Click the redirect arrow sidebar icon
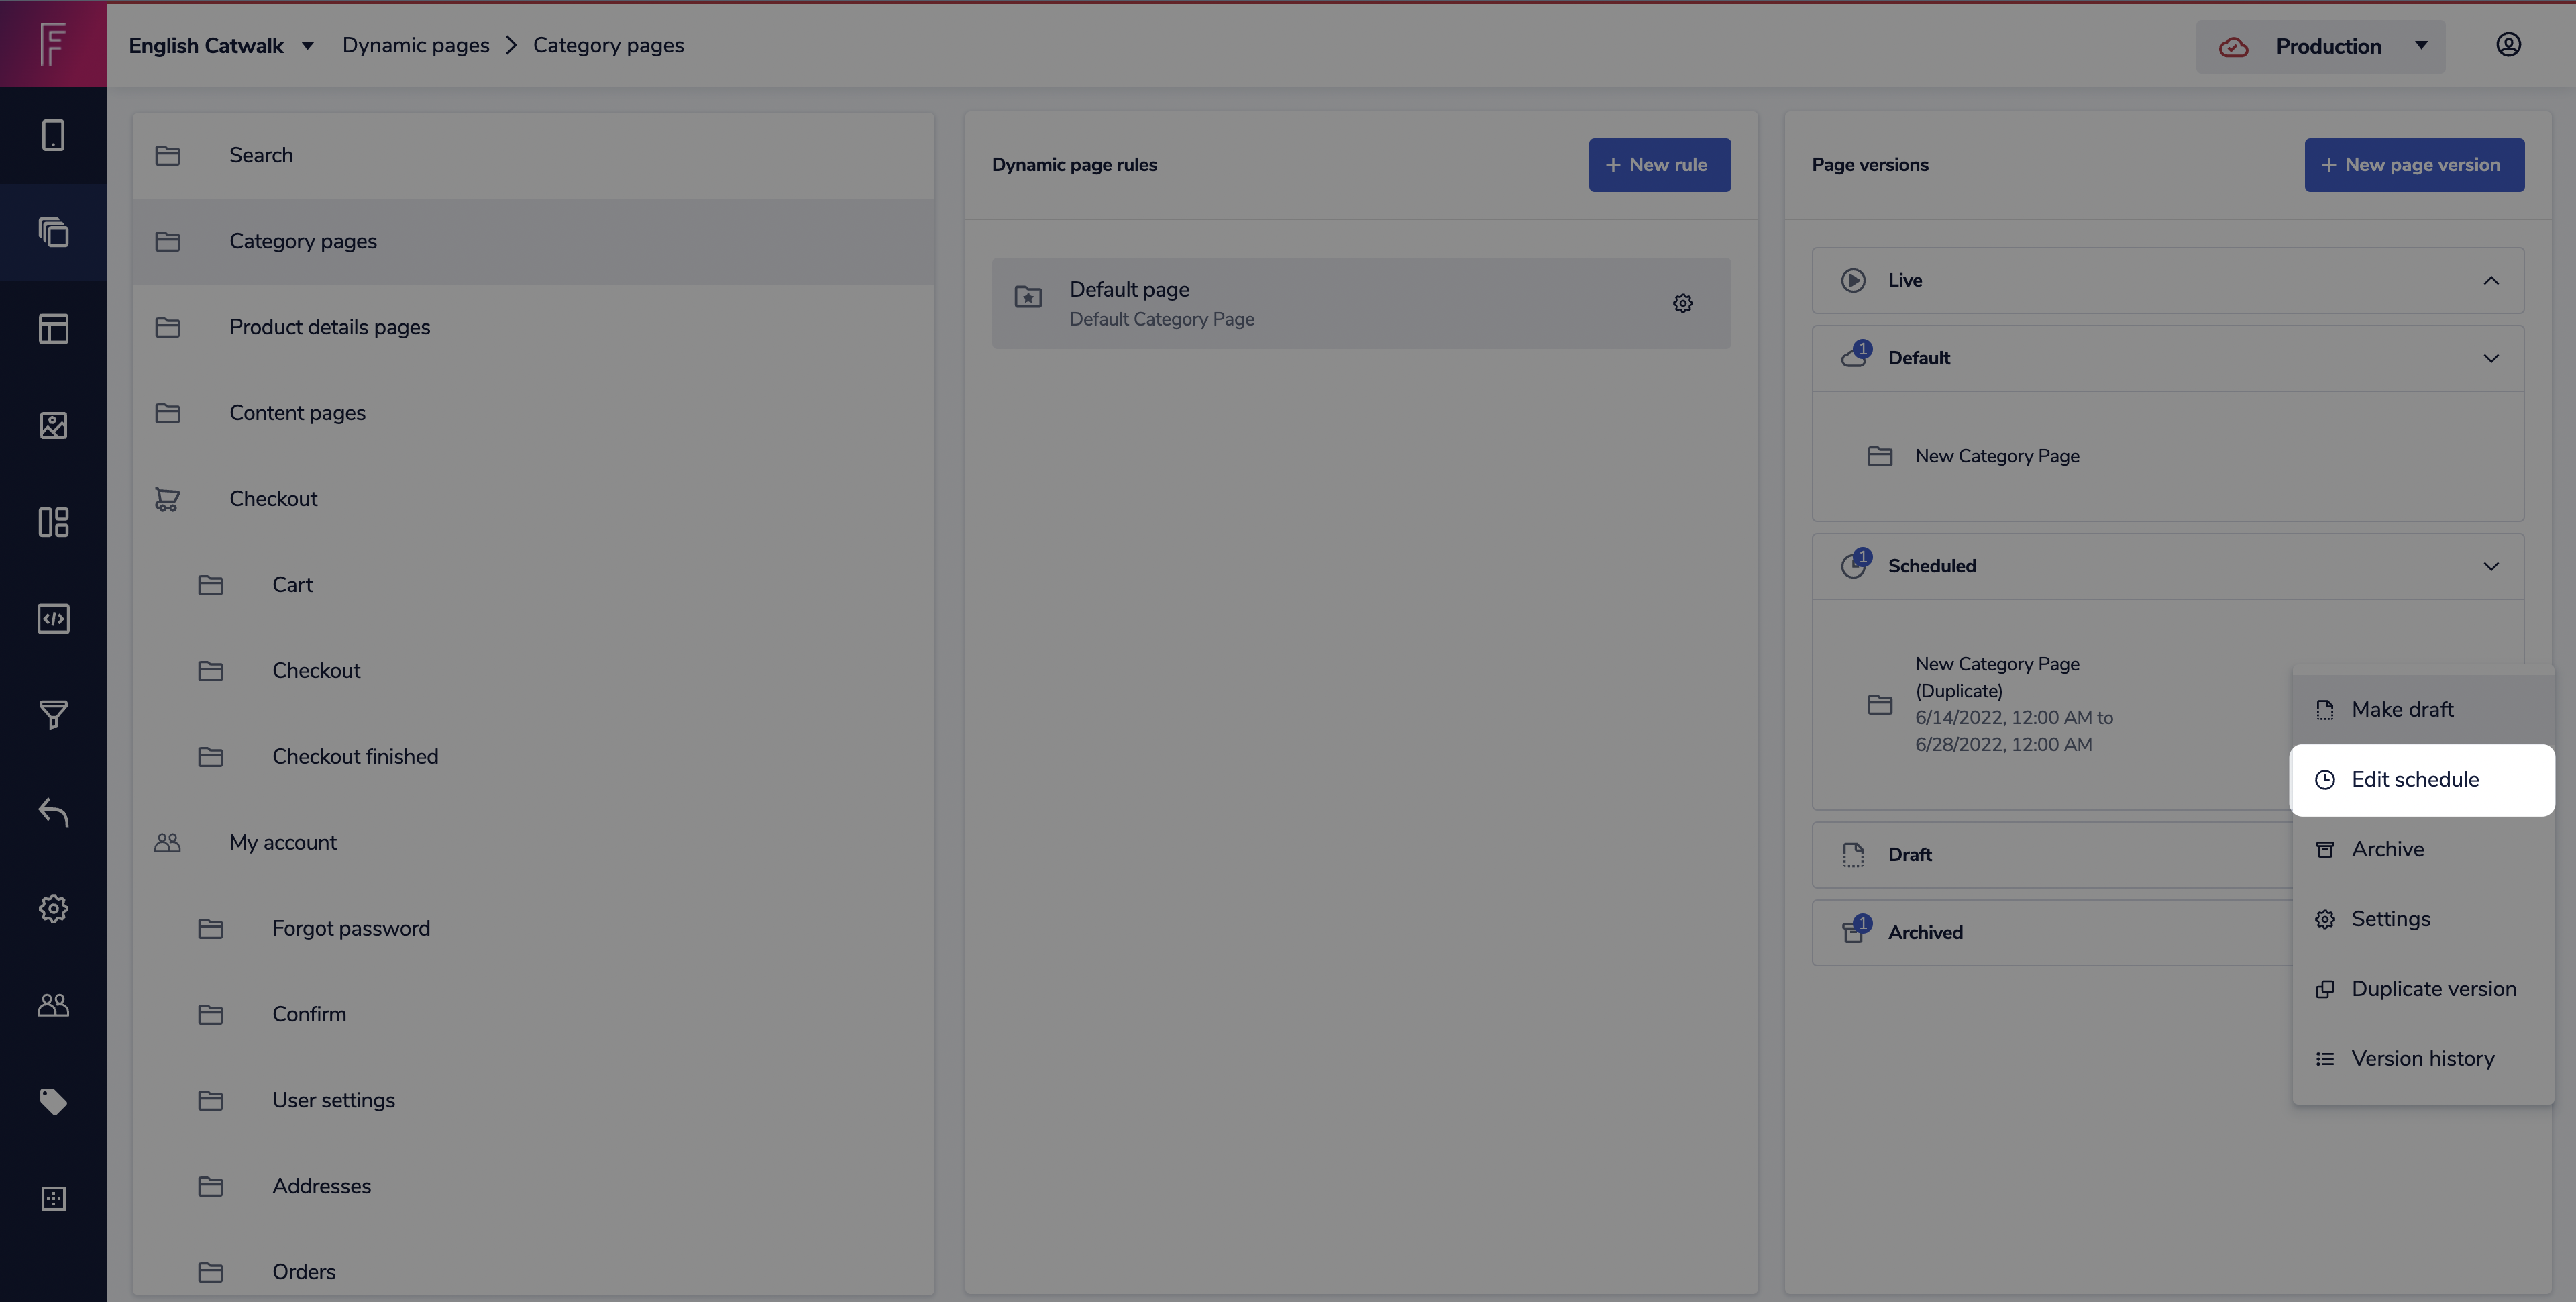This screenshot has width=2576, height=1302. click(53, 811)
